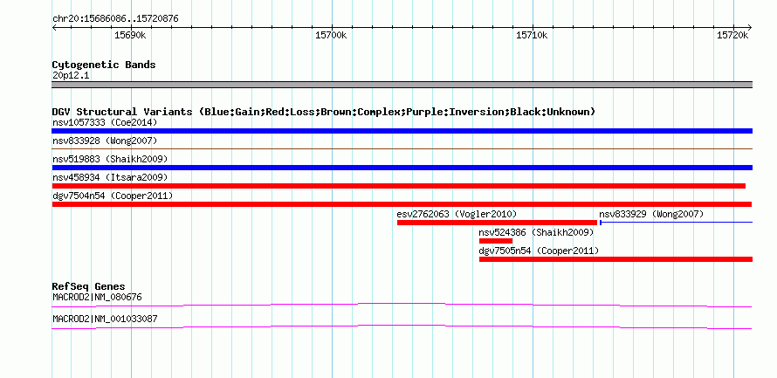Open nsv519883 (Shaikh2009) label link
Image resolution: width=777 pixels, height=378 pixels.
(110, 159)
